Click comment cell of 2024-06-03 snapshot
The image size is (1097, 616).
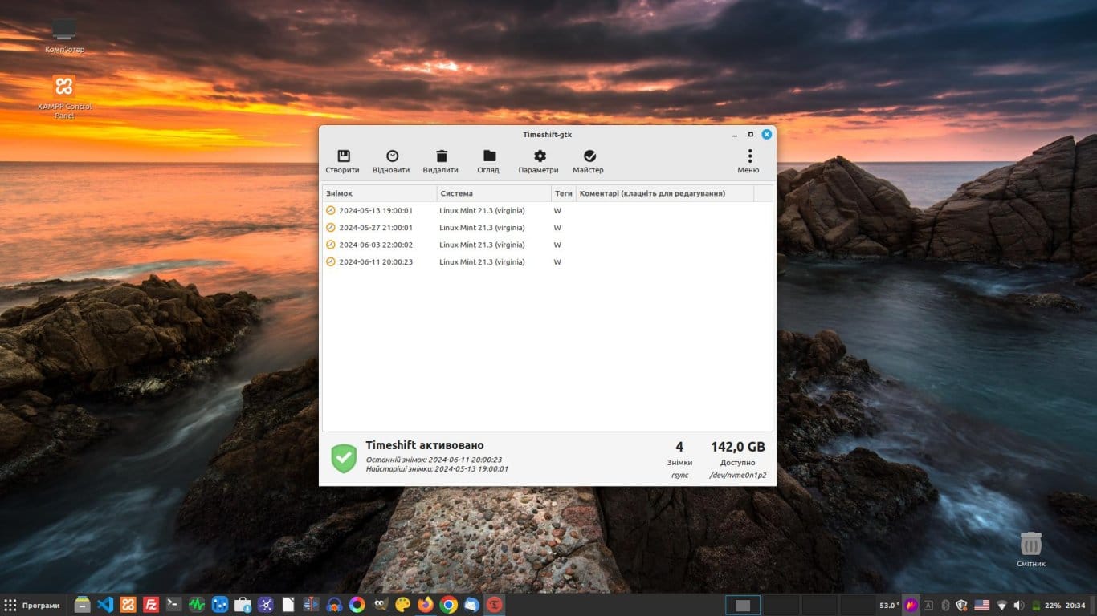(x=665, y=245)
